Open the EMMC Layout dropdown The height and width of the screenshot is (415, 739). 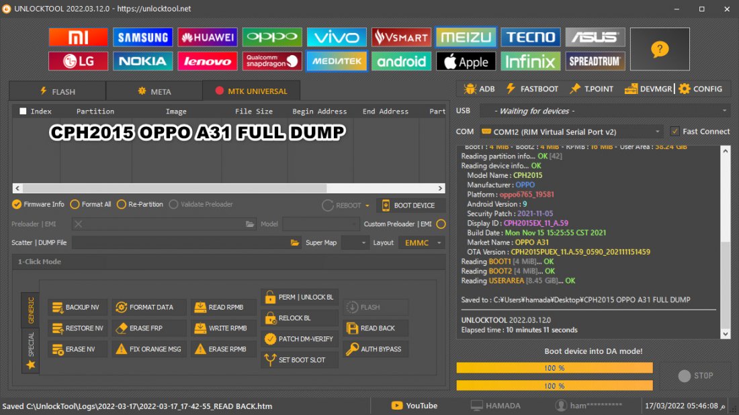tap(421, 242)
